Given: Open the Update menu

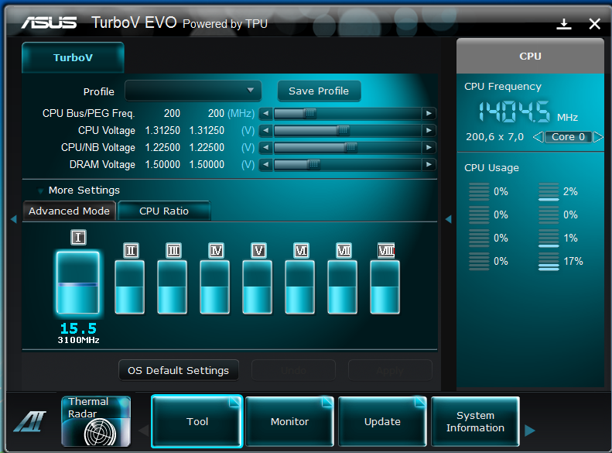Looking at the screenshot, I should coord(382,421).
